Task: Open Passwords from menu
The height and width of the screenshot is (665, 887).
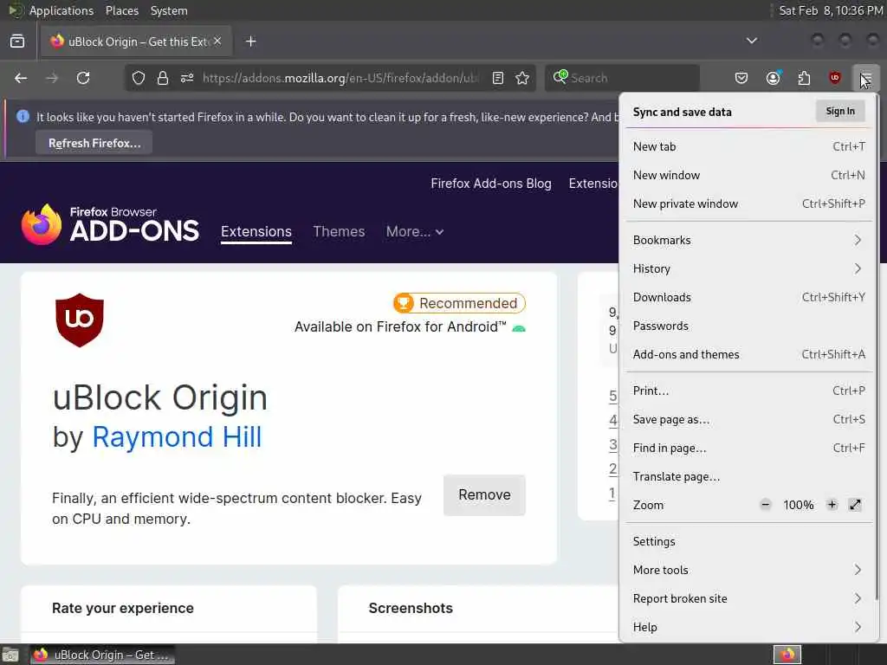Action: click(x=749, y=326)
